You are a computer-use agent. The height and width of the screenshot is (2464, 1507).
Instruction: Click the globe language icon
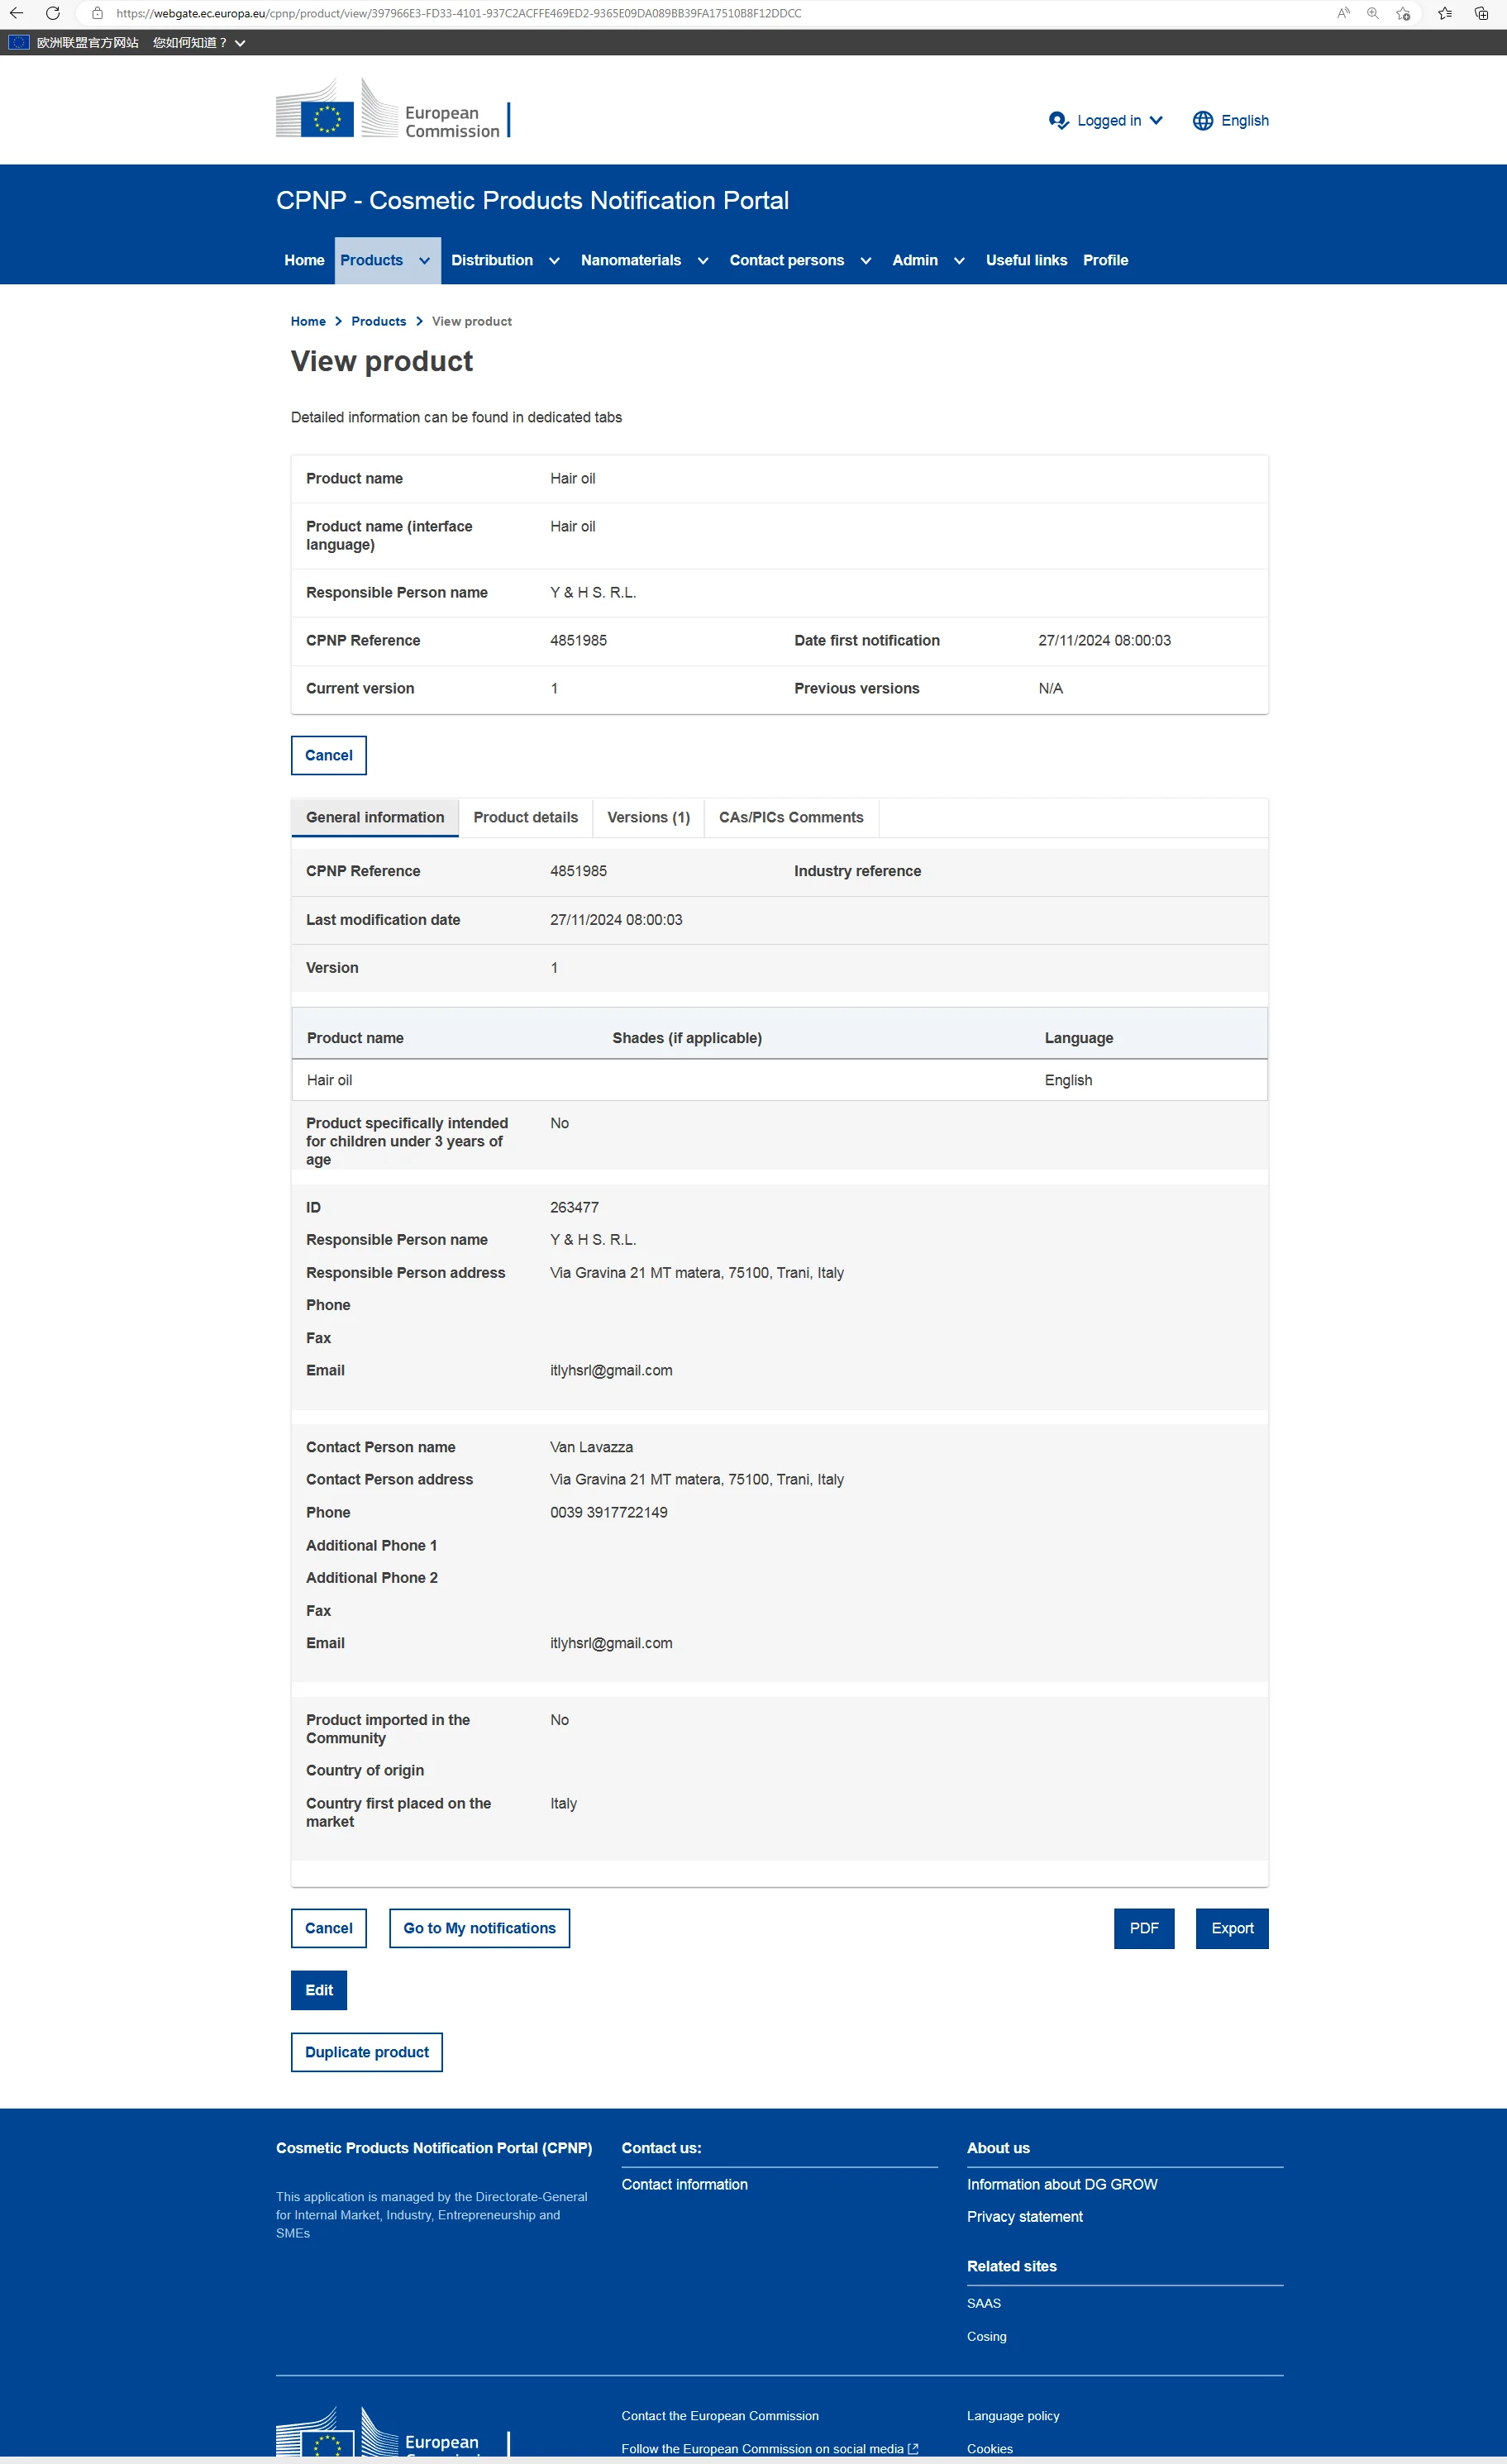(1203, 120)
